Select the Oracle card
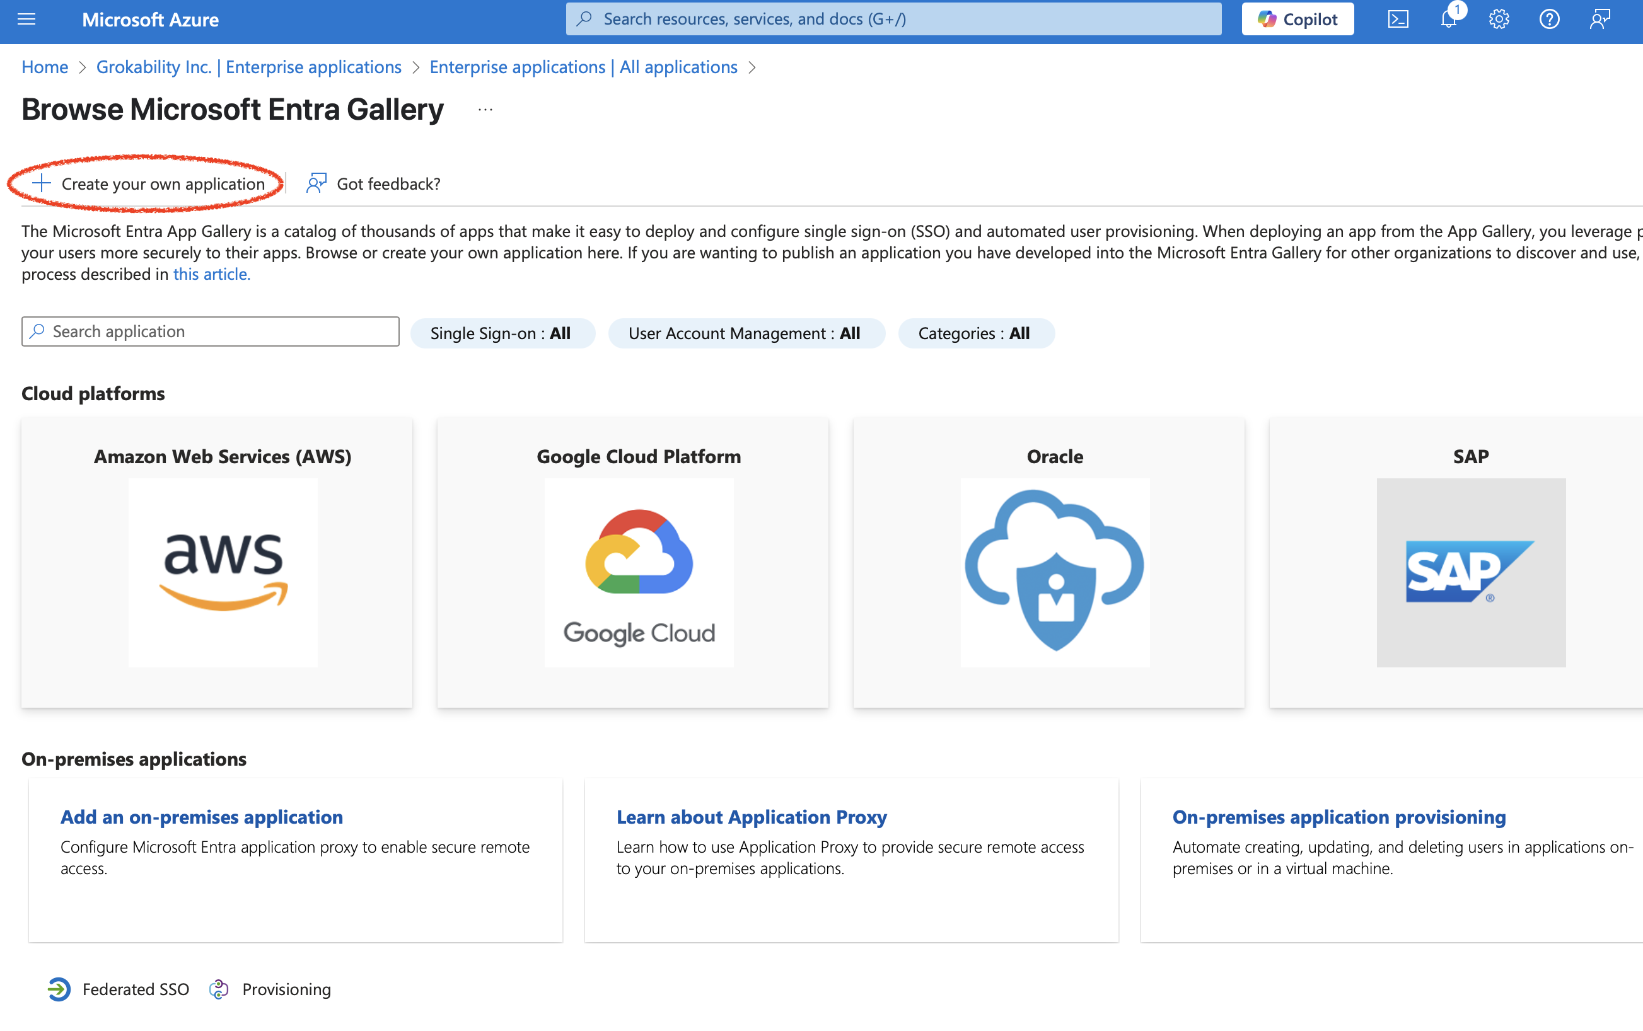Screen dimensions: 1643x1031 1049,563
